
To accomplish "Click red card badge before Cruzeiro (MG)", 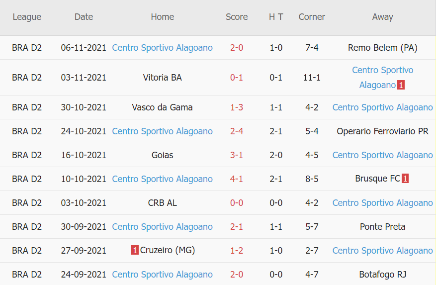I will click(x=135, y=251).
